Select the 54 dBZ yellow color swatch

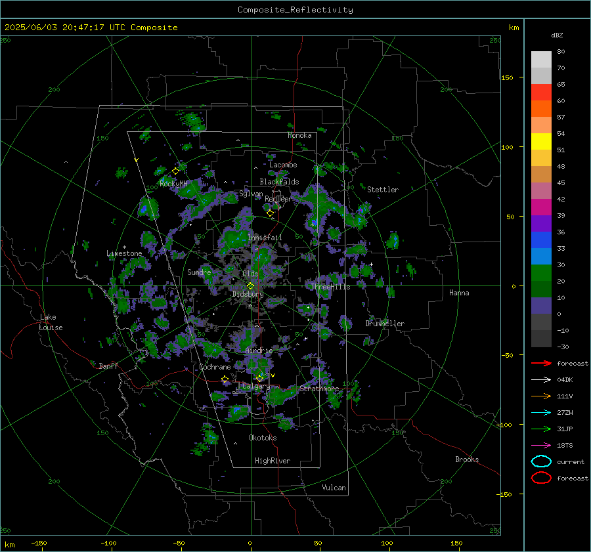[541, 142]
